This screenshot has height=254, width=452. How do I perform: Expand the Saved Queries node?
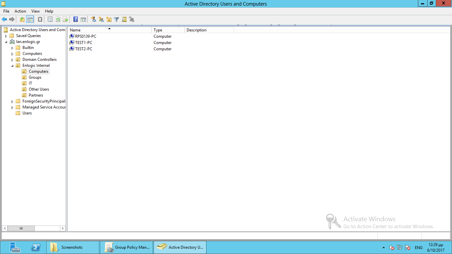coord(6,36)
